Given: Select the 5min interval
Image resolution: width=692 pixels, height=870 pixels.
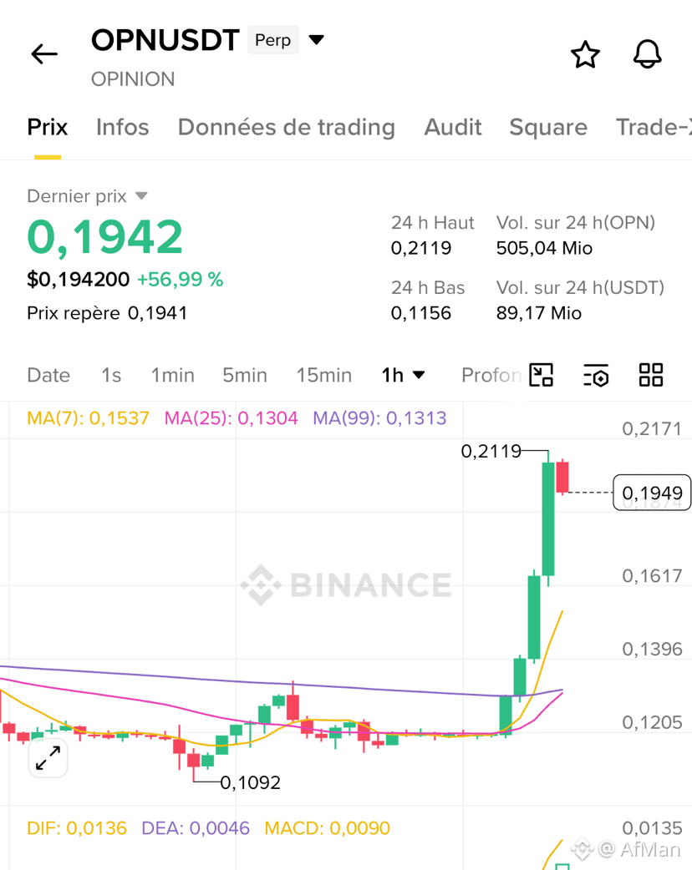Looking at the screenshot, I should point(244,375).
